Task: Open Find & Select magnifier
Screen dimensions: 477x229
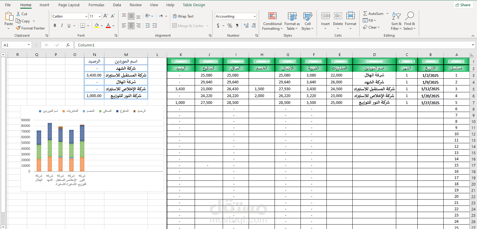Action: [409, 21]
